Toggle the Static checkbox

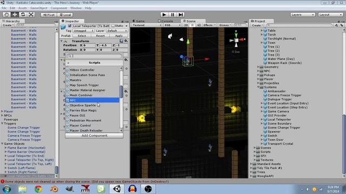(x=113, y=26)
